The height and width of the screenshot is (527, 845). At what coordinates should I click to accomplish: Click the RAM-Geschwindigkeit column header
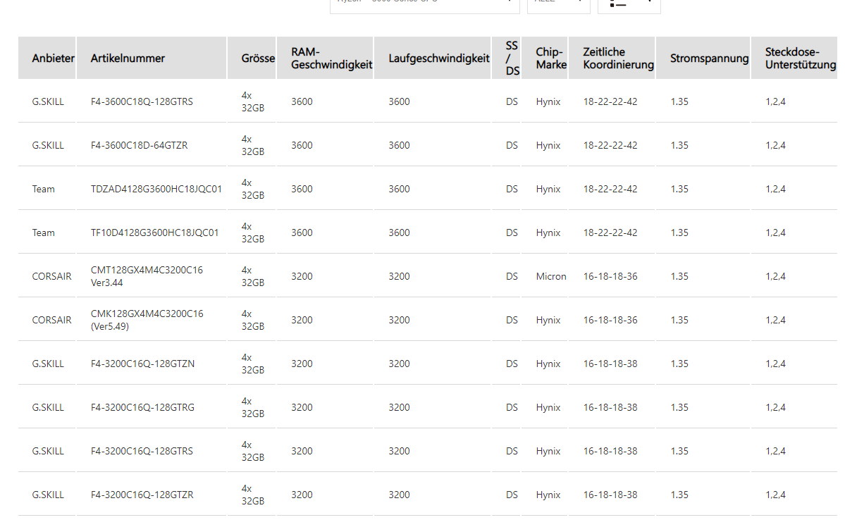(325, 58)
